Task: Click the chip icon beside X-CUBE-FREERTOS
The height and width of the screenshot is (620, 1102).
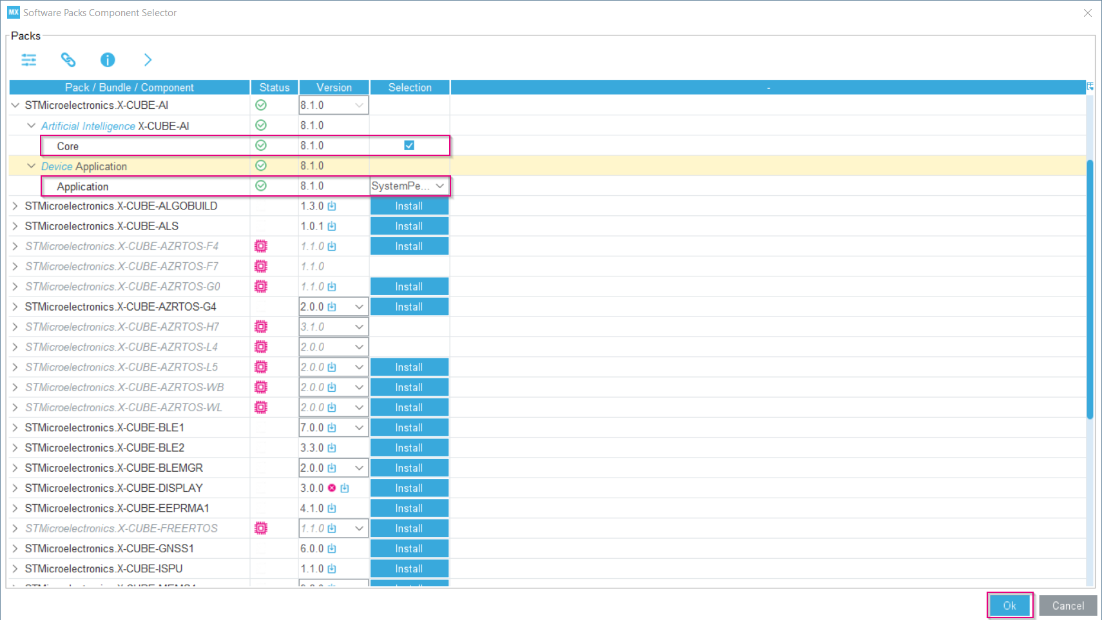Action: 260,528
